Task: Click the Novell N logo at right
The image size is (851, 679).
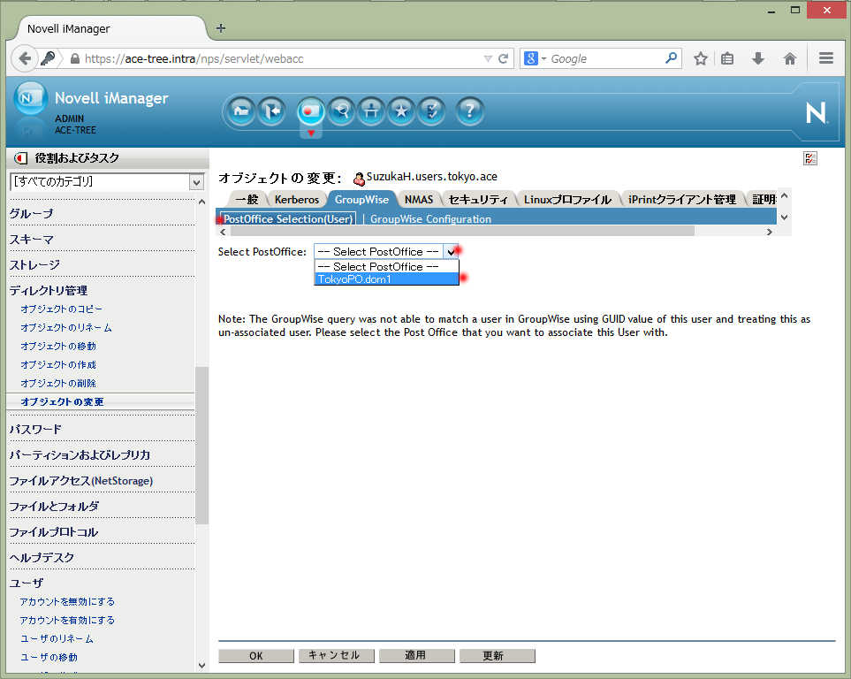Action: [x=816, y=113]
